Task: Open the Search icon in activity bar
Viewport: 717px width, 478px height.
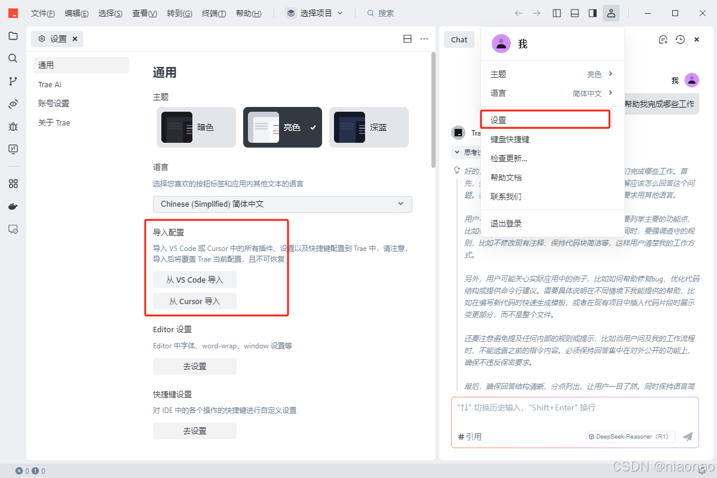Action: tap(13, 59)
